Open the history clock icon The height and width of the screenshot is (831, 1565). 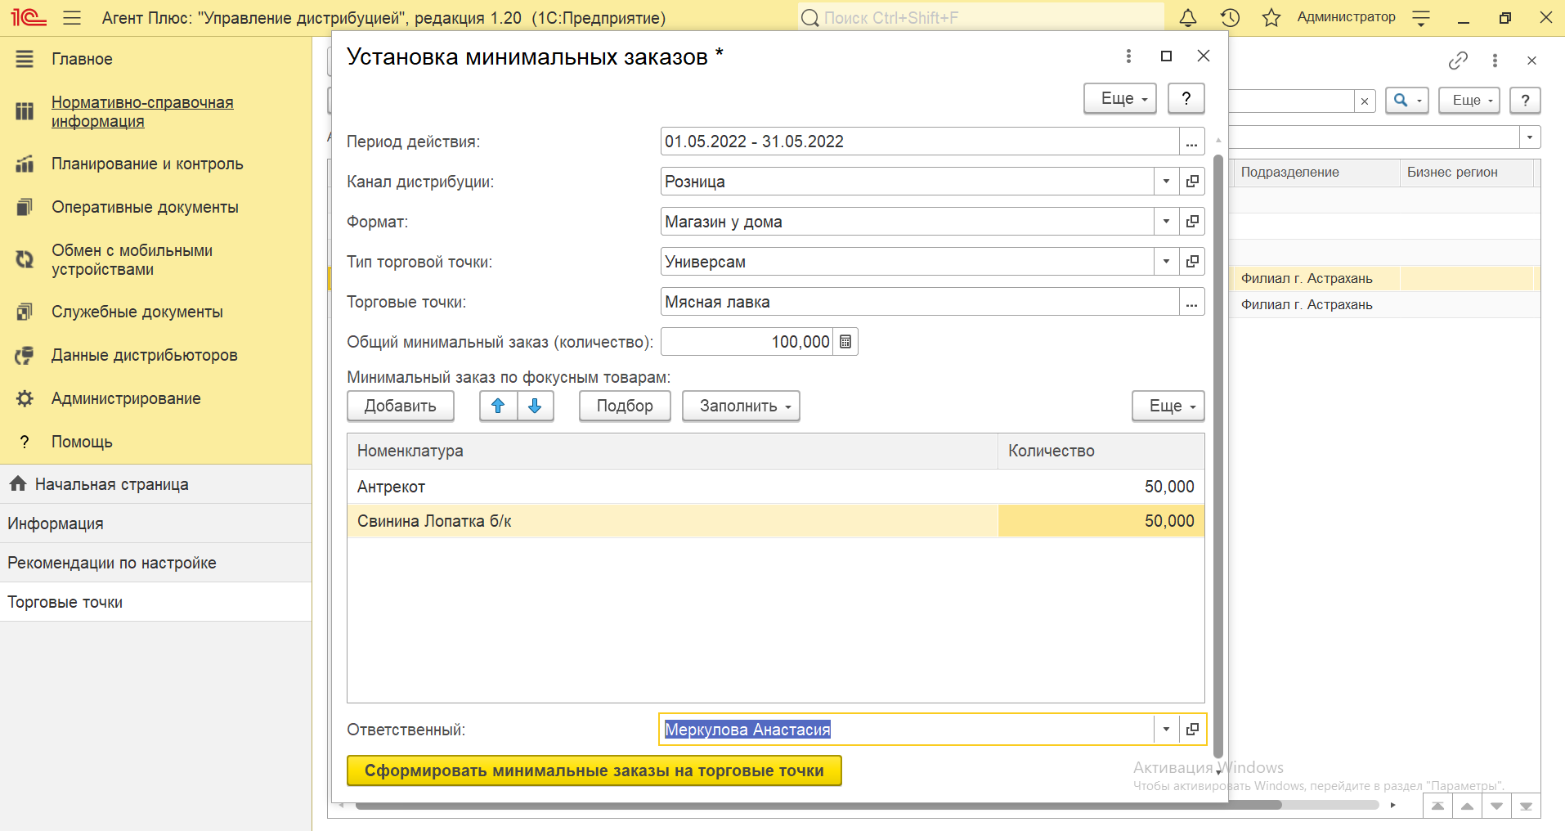[1230, 18]
